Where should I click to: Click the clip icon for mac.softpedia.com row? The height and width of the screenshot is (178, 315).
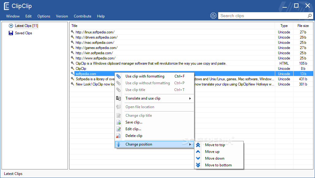pos(73,42)
